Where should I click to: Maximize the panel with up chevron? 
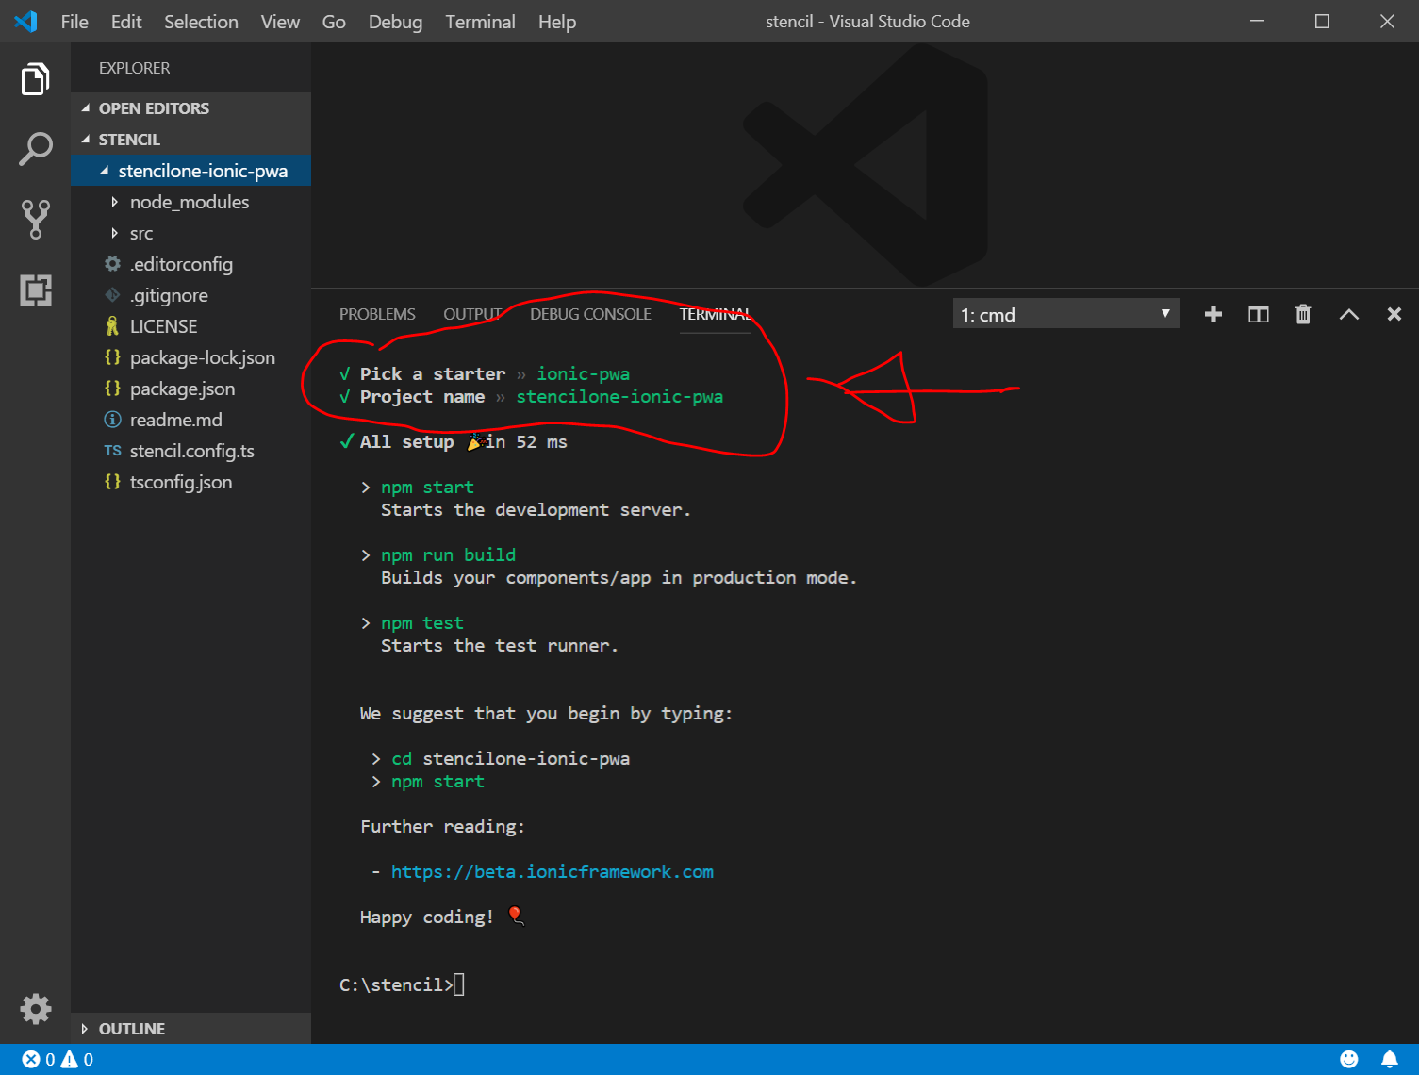1349,314
